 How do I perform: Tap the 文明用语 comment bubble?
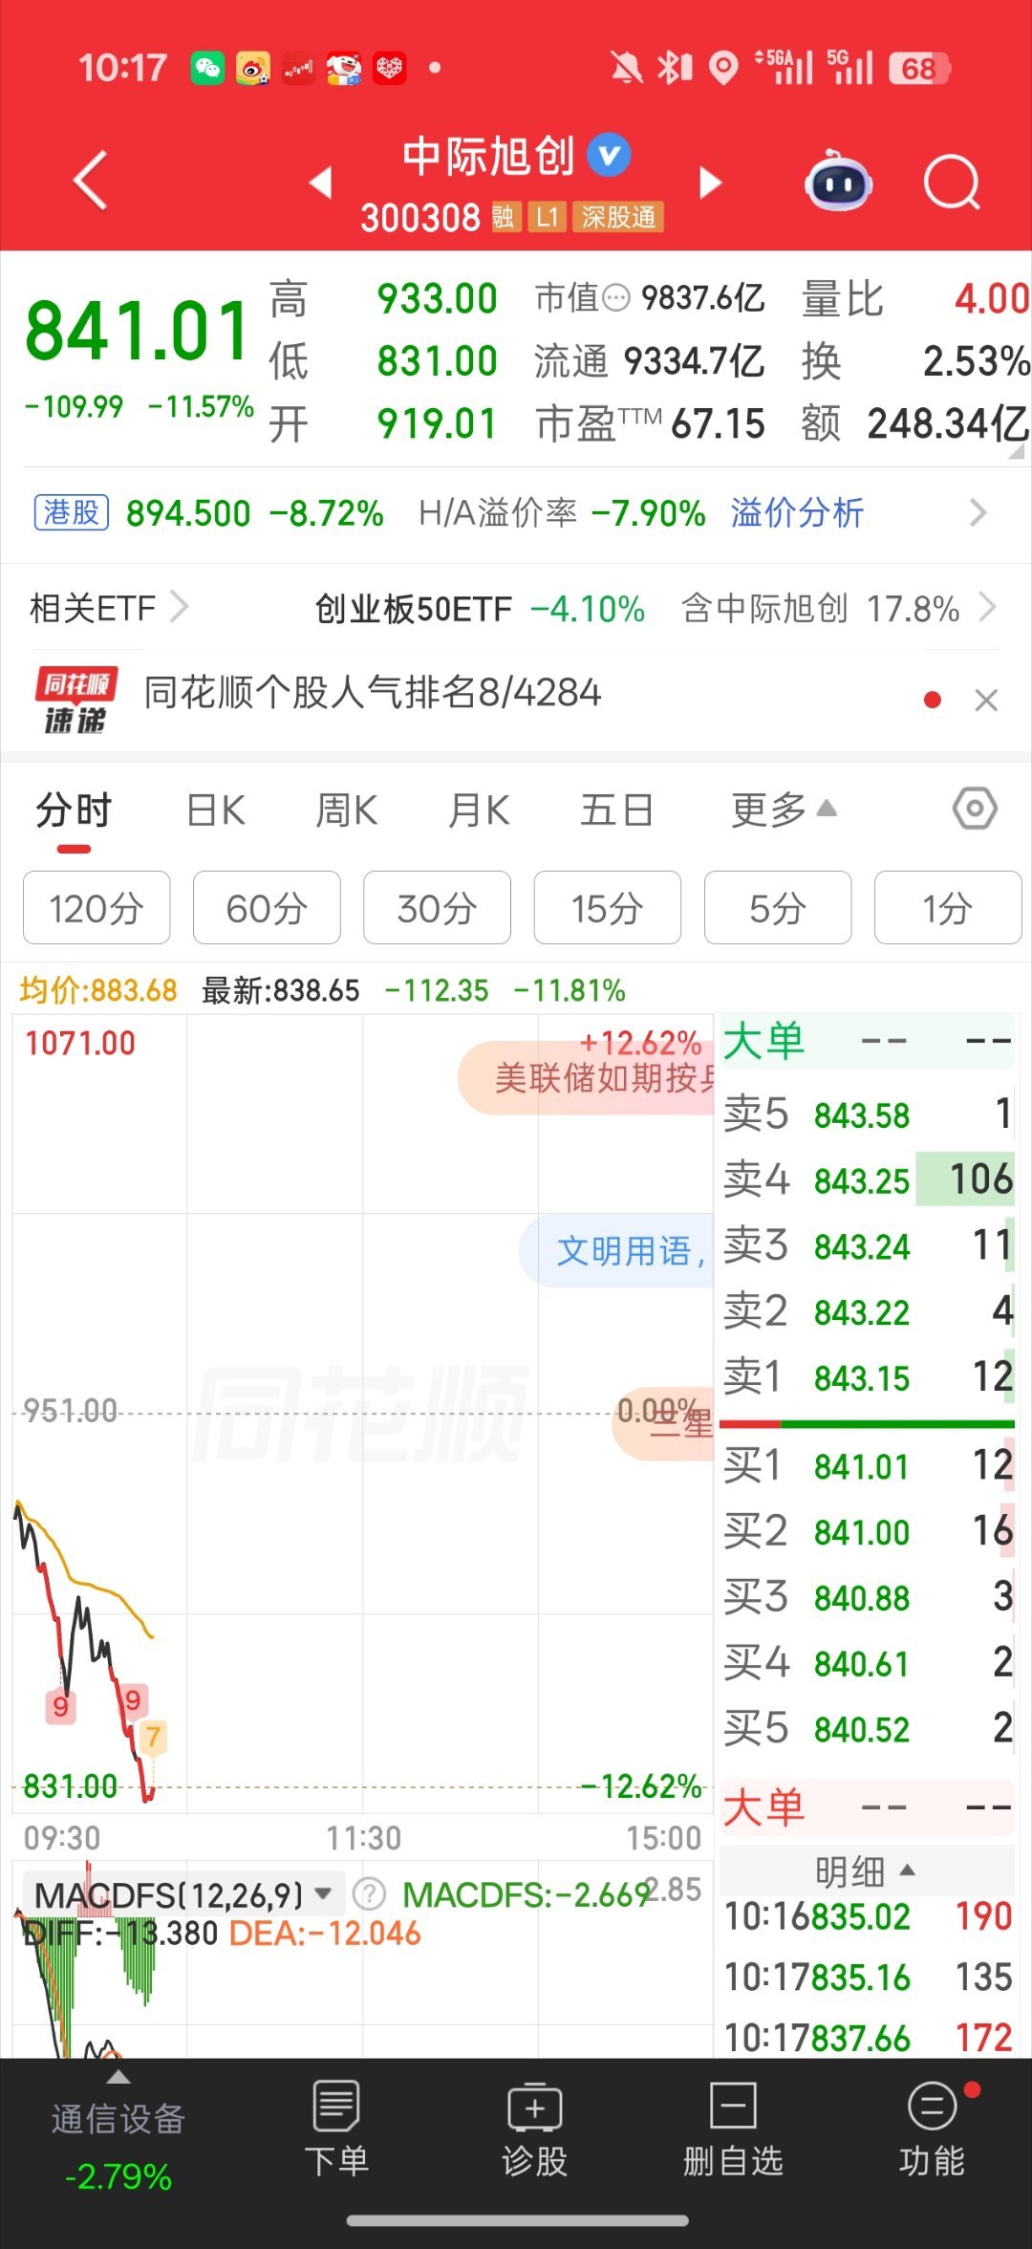pos(617,1250)
